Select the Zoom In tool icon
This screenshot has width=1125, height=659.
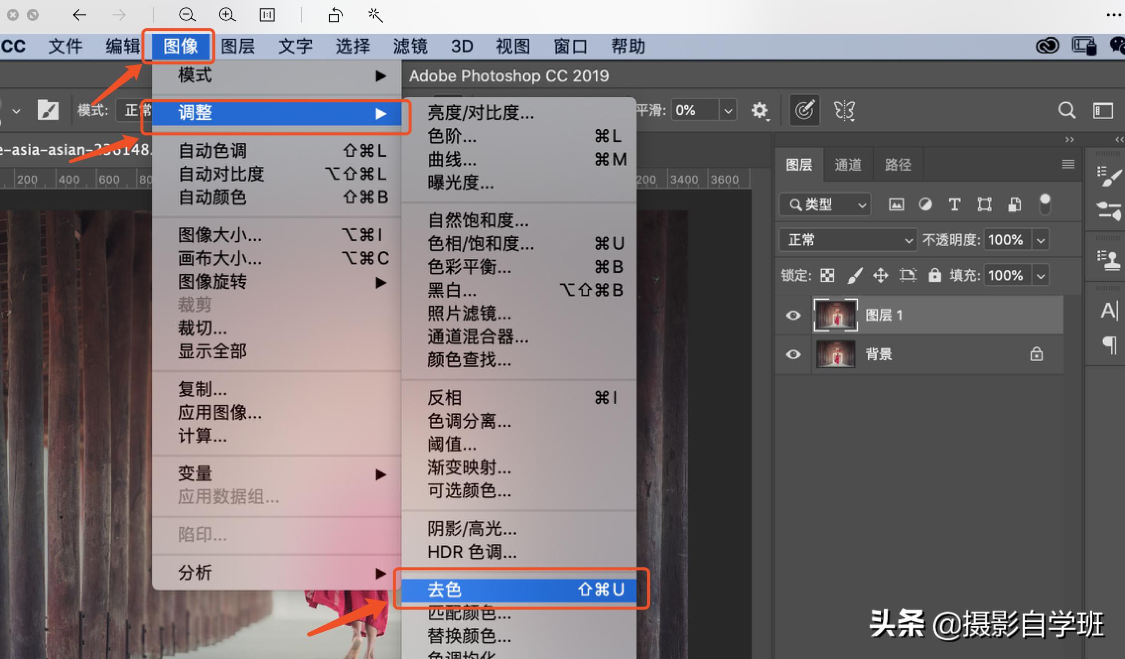(x=227, y=14)
